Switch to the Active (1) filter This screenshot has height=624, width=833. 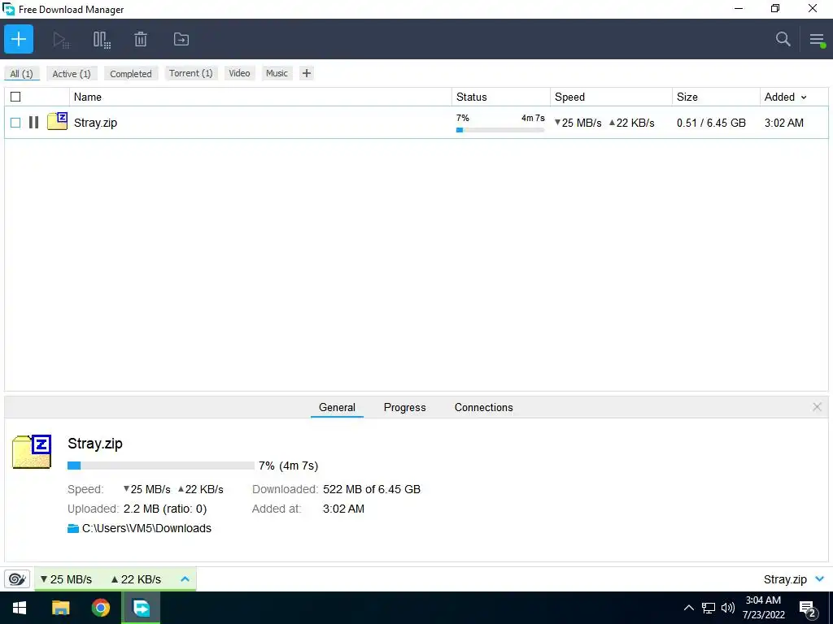pyautogui.click(x=72, y=74)
